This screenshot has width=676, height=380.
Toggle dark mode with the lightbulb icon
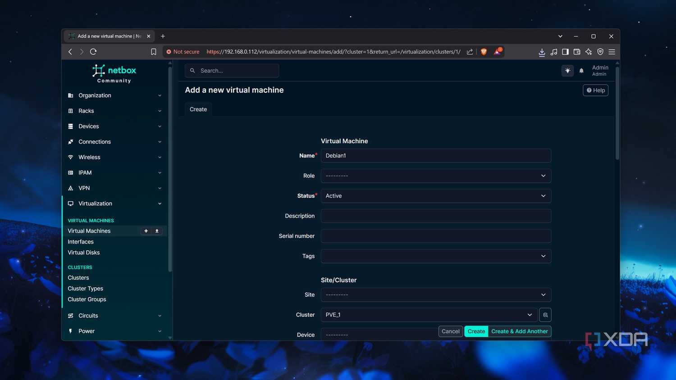567,71
